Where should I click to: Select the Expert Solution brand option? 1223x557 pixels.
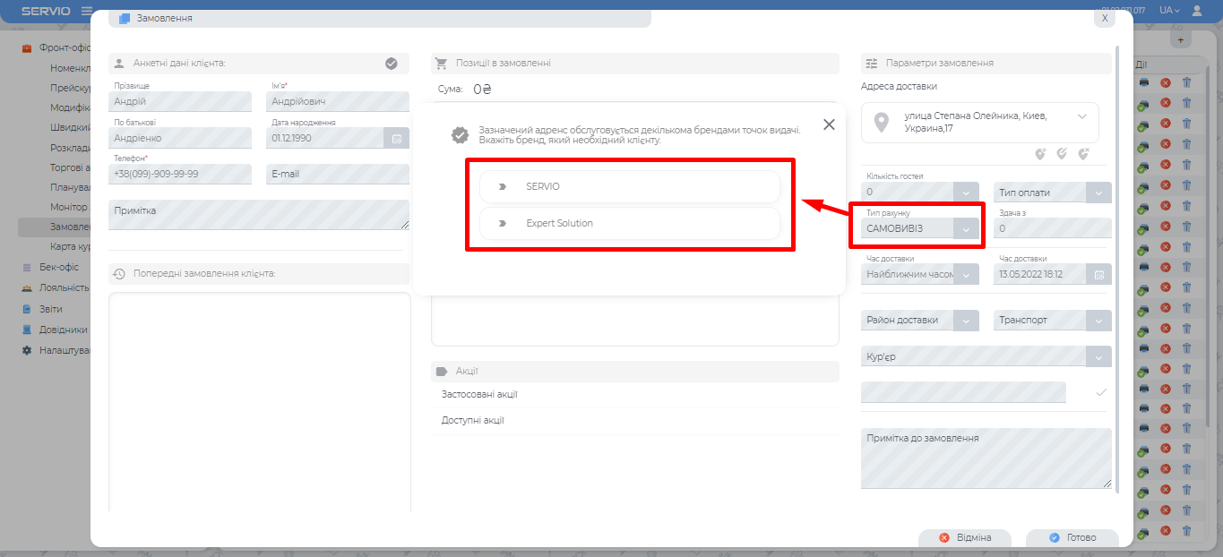(x=629, y=223)
